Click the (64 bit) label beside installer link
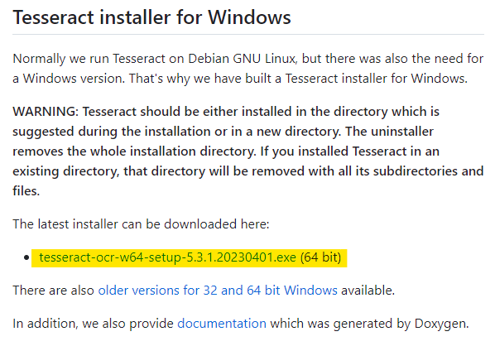This screenshot has height=346, width=495. click(x=320, y=257)
